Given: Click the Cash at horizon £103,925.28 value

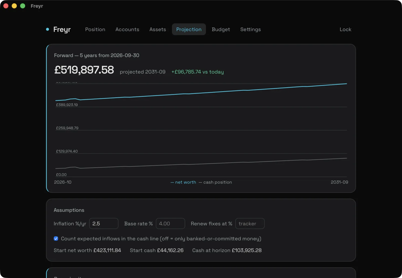Looking at the screenshot, I should pos(246,250).
